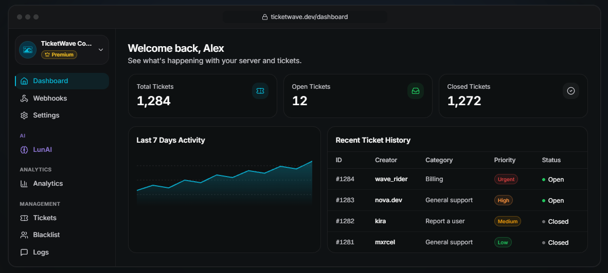Viewport: 608px width, 273px height.
Task: Click the High priority badge
Action: pos(504,200)
